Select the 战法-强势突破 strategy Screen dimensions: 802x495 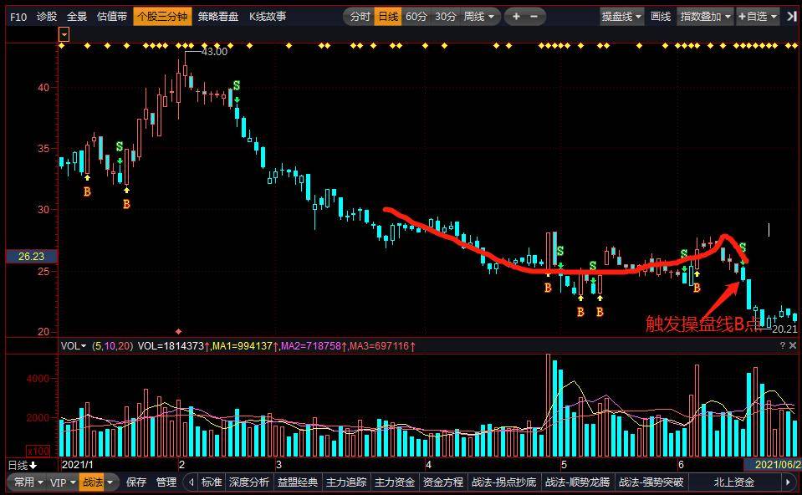pos(651,482)
